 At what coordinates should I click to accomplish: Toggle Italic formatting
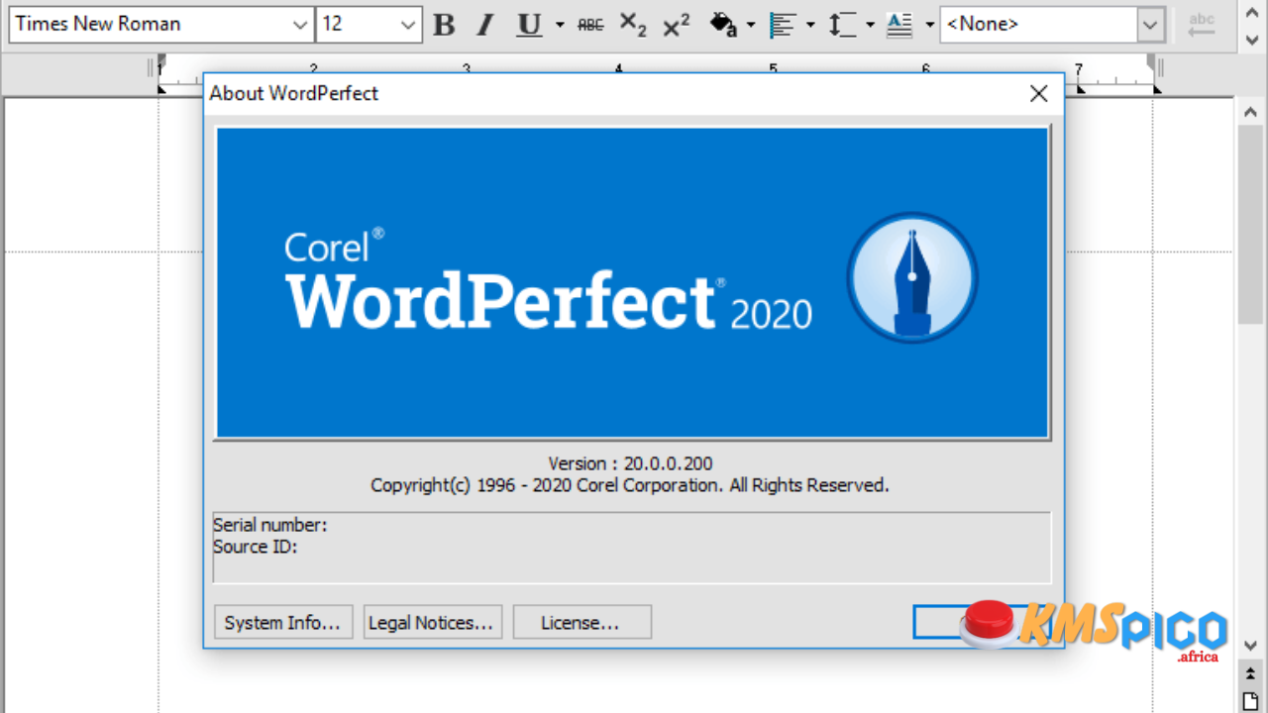485,25
